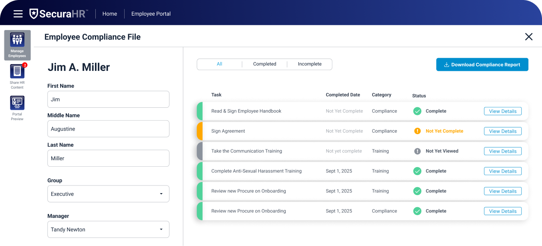Click the Middle Name input field

pyautogui.click(x=108, y=129)
